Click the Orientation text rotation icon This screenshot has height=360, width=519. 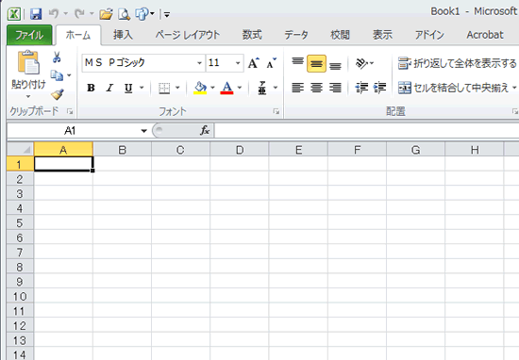[x=361, y=63]
